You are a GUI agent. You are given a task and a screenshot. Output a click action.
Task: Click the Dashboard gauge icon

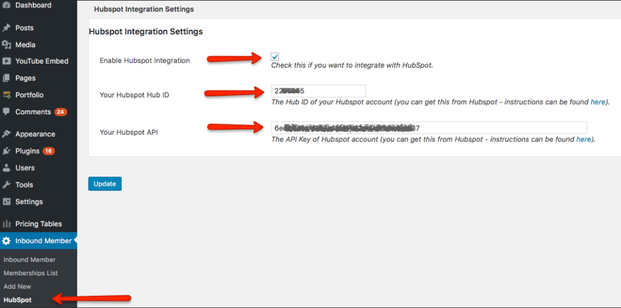coord(6,5)
